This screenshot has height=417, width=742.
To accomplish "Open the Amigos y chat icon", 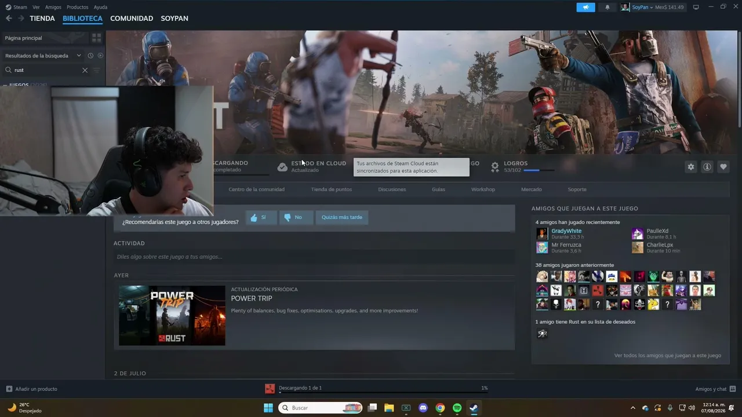I will (733, 389).
